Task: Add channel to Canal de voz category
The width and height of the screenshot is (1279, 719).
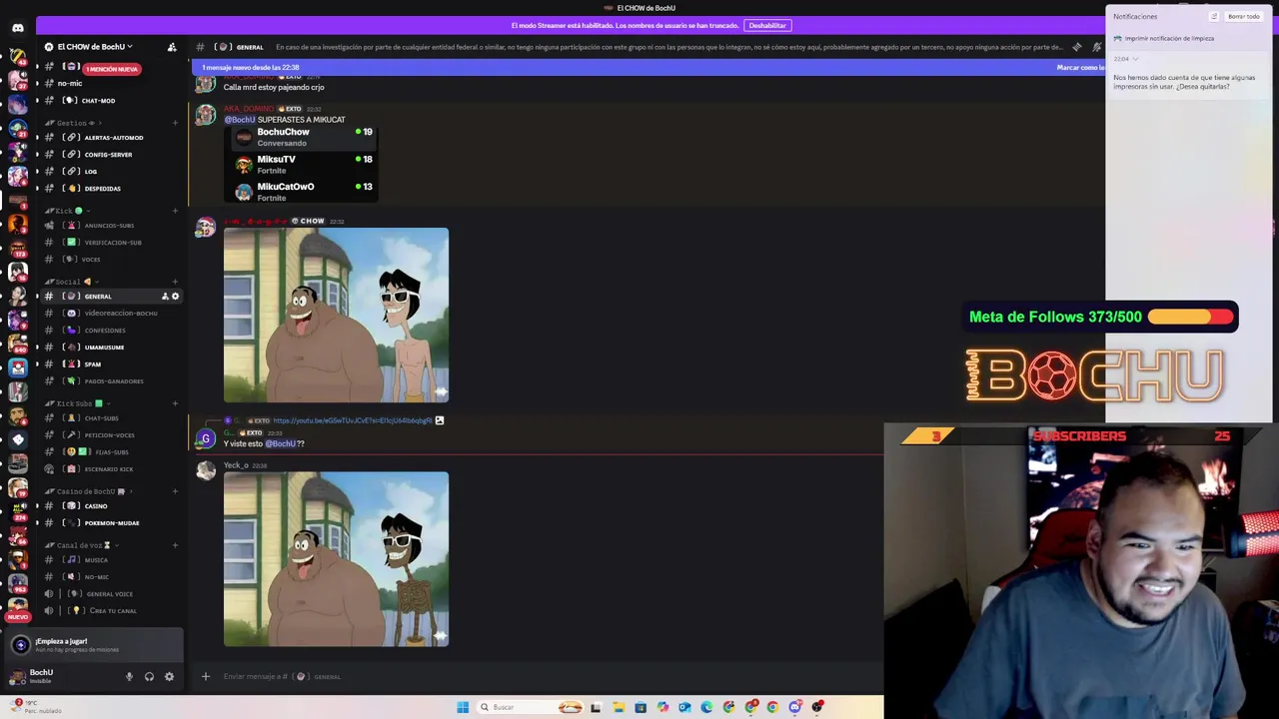Action: click(x=175, y=545)
